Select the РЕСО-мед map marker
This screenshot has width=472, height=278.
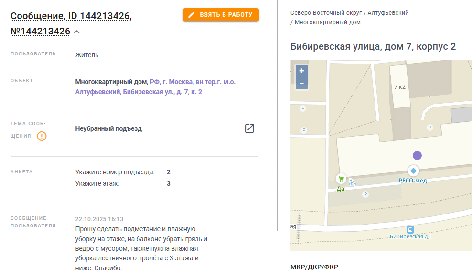[x=413, y=171]
